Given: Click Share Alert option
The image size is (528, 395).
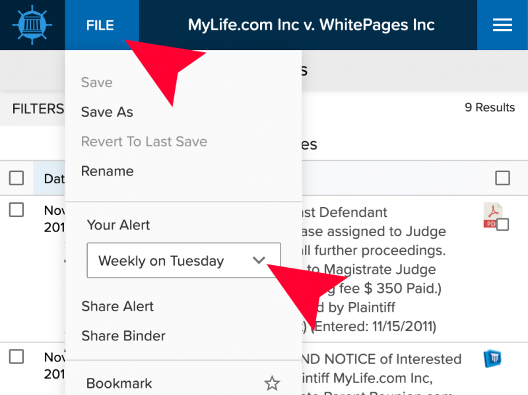Looking at the screenshot, I should pyautogui.click(x=117, y=306).
